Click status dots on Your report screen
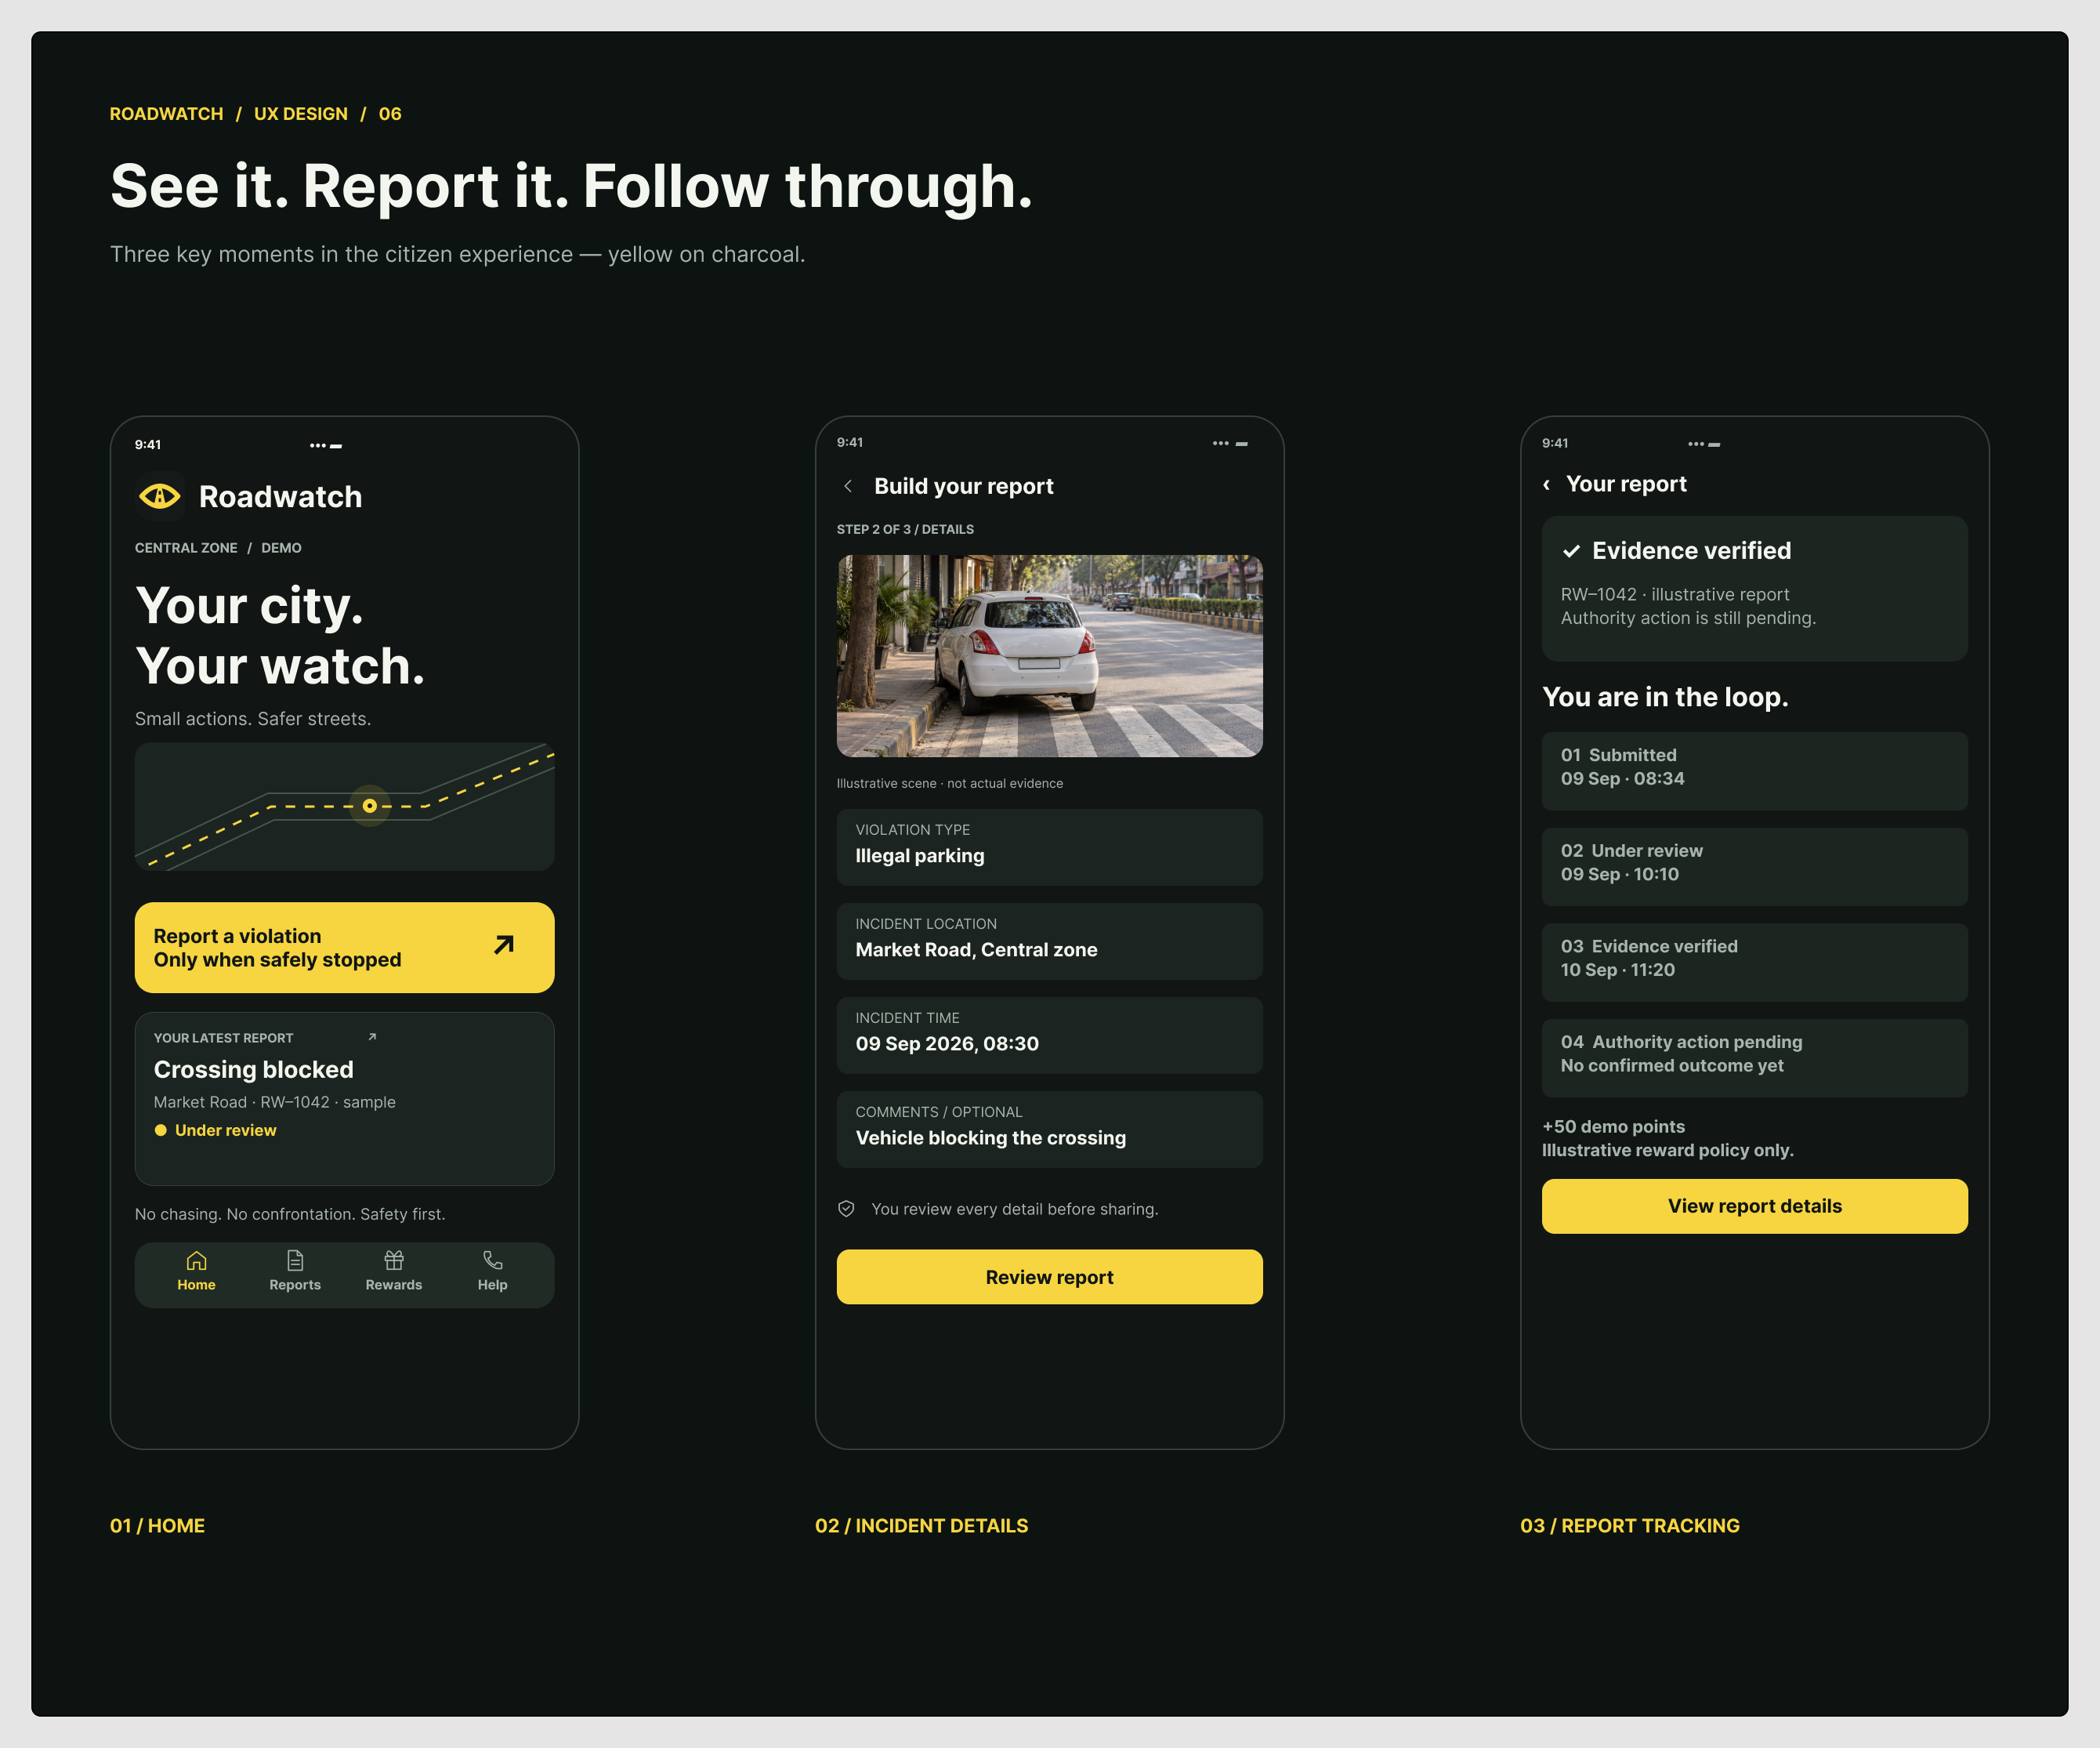The height and width of the screenshot is (1748, 2100). point(1696,444)
